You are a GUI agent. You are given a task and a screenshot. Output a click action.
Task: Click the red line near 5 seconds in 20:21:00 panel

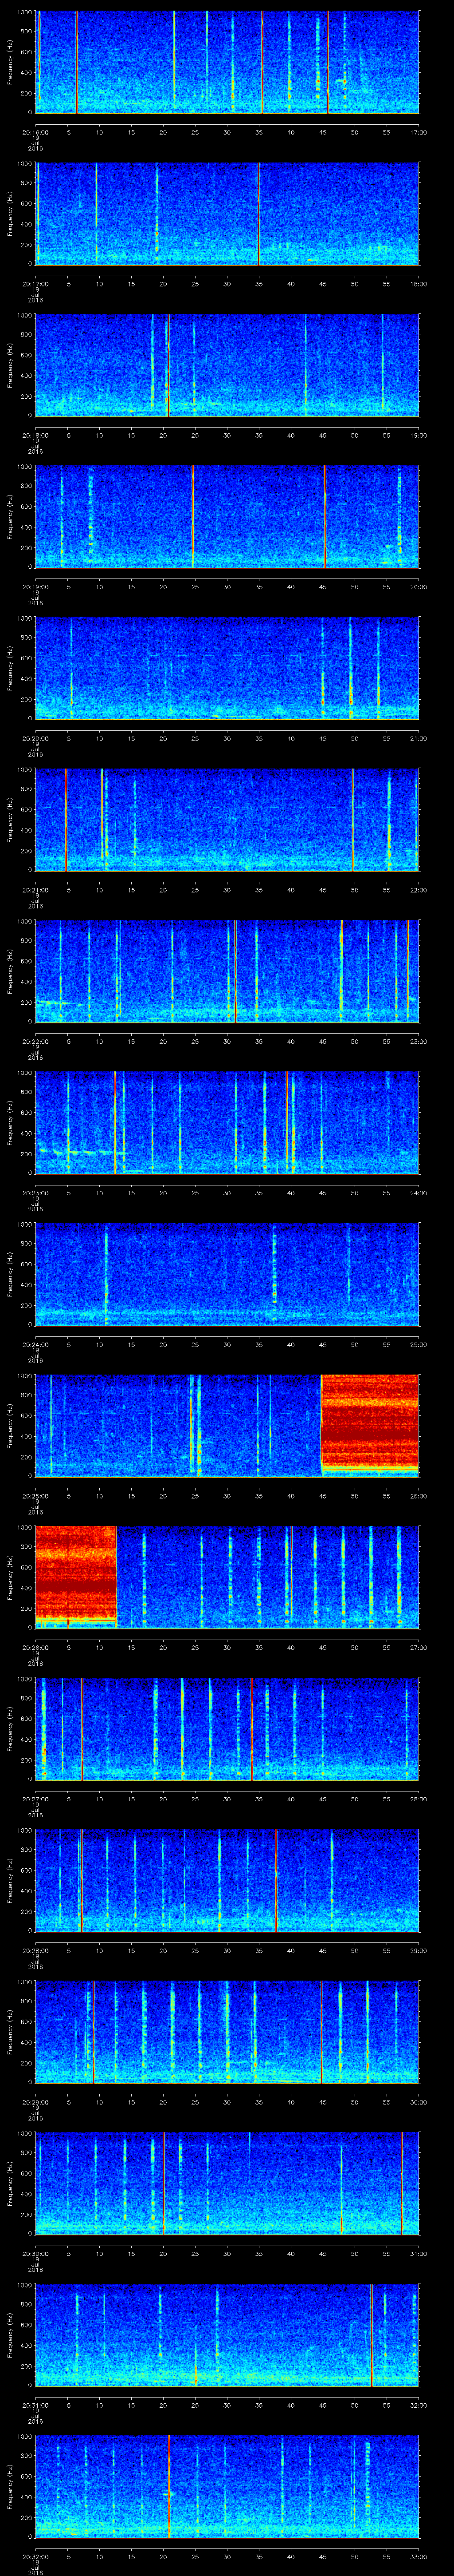pos(66,819)
